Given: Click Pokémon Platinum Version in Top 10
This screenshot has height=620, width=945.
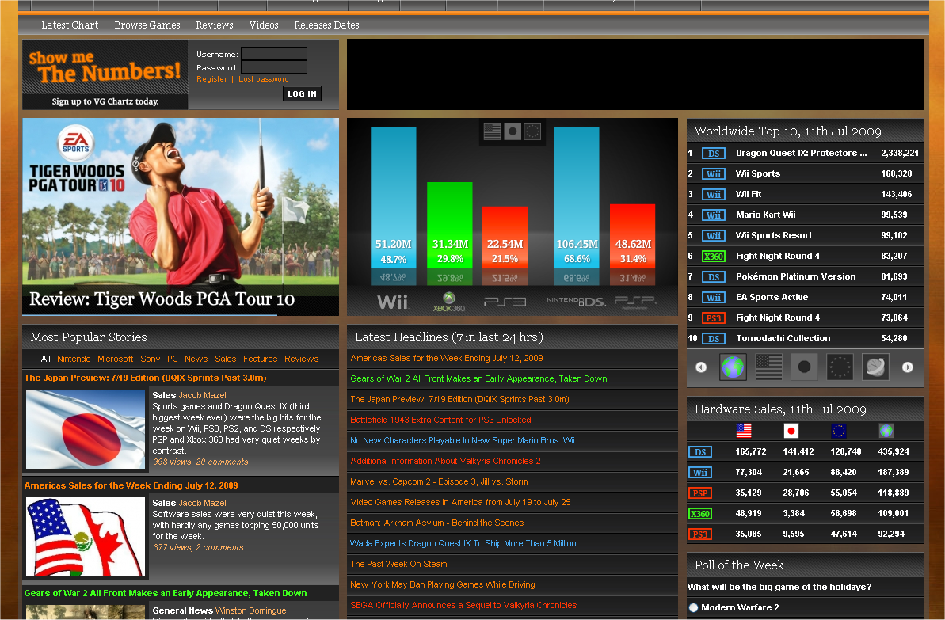Looking at the screenshot, I should pos(795,276).
